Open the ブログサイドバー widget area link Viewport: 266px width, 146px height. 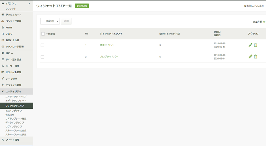click(109, 56)
